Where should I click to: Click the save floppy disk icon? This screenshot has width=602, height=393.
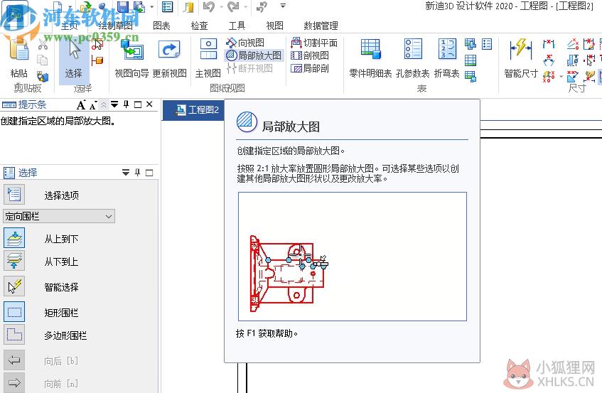pyautogui.click(x=122, y=6)
